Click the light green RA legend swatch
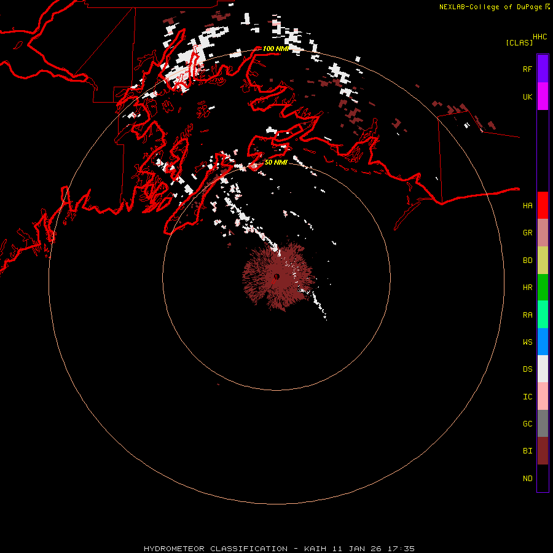This screenshot has height=553, width=553. 543,315
